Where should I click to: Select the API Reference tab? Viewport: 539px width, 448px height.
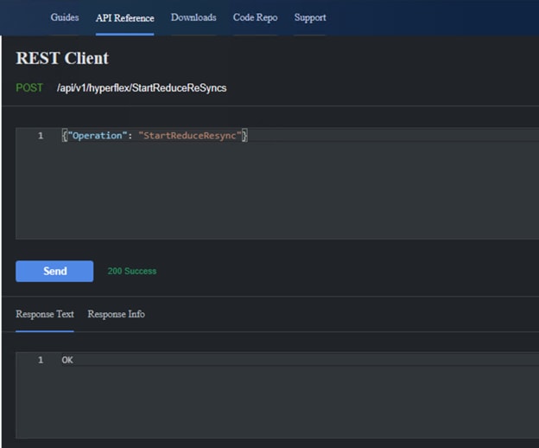124,18
